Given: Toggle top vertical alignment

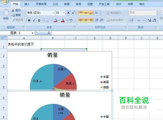Looking at the screenshot, I should [81, 13].
